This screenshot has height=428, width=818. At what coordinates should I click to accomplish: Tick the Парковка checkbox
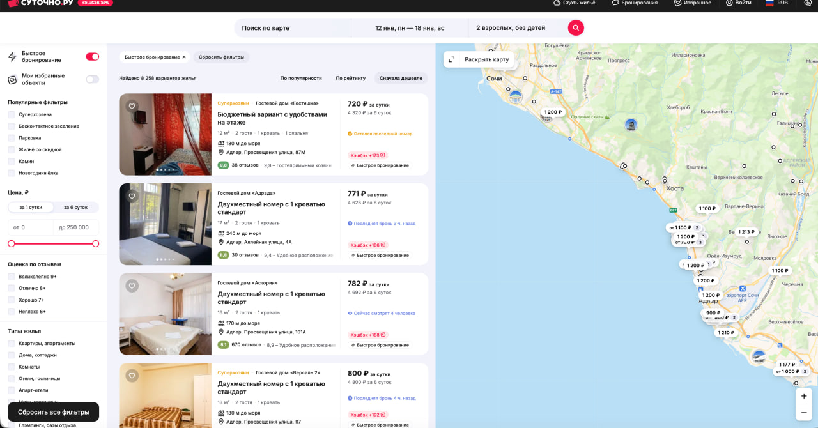[12, 138]
